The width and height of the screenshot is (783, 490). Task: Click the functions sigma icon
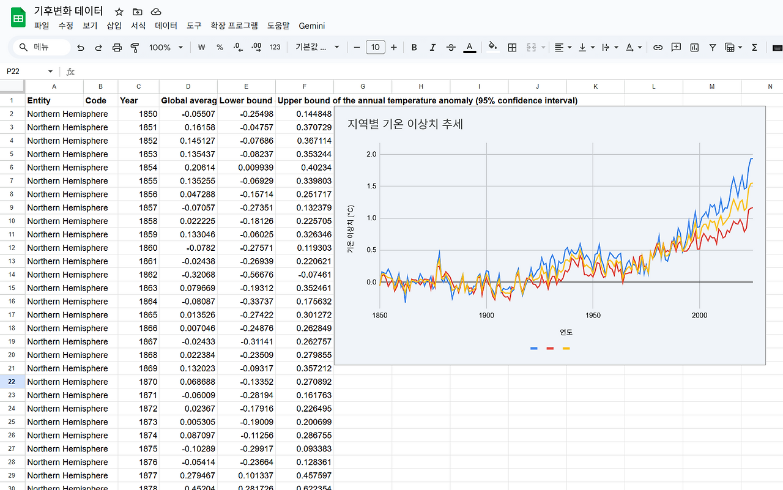(754, 47)
